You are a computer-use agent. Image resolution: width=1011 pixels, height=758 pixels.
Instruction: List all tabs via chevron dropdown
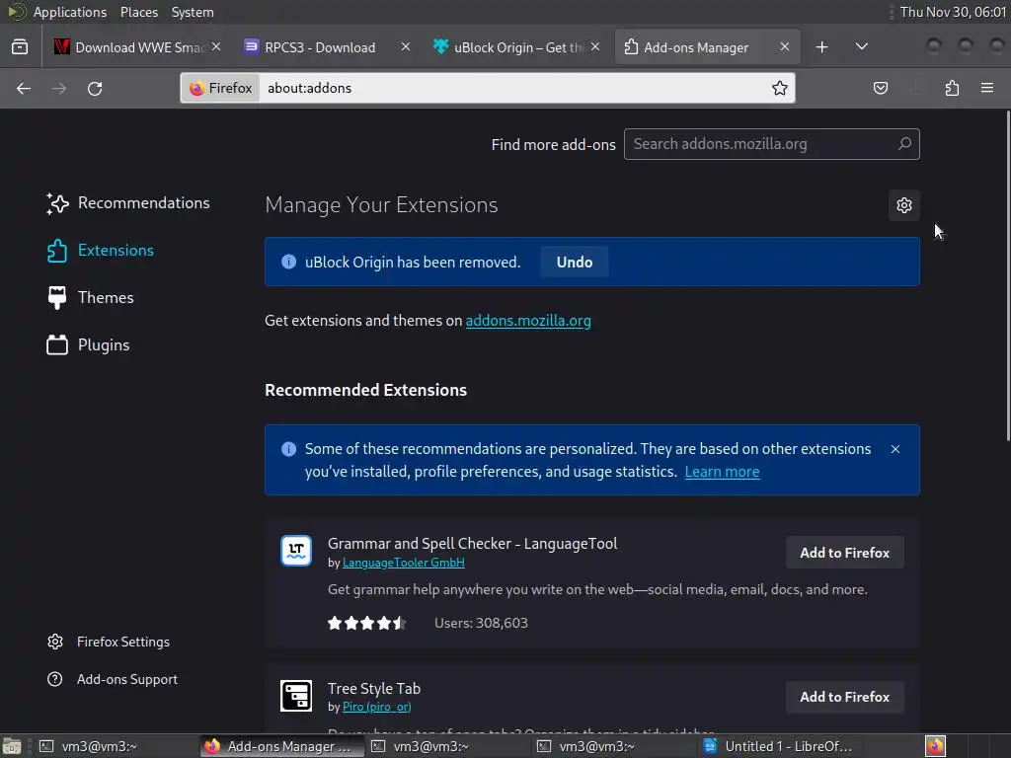[x=861, y=47]
